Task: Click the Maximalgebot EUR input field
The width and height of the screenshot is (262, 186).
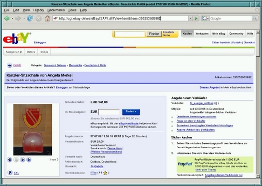Action: [x=109, y=112]
